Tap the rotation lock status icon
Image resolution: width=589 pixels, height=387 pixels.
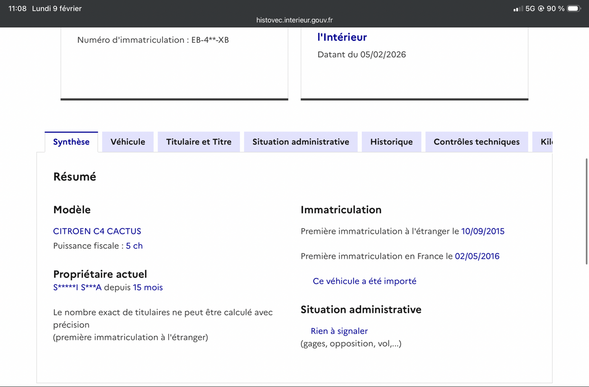[x=541, y=8]
